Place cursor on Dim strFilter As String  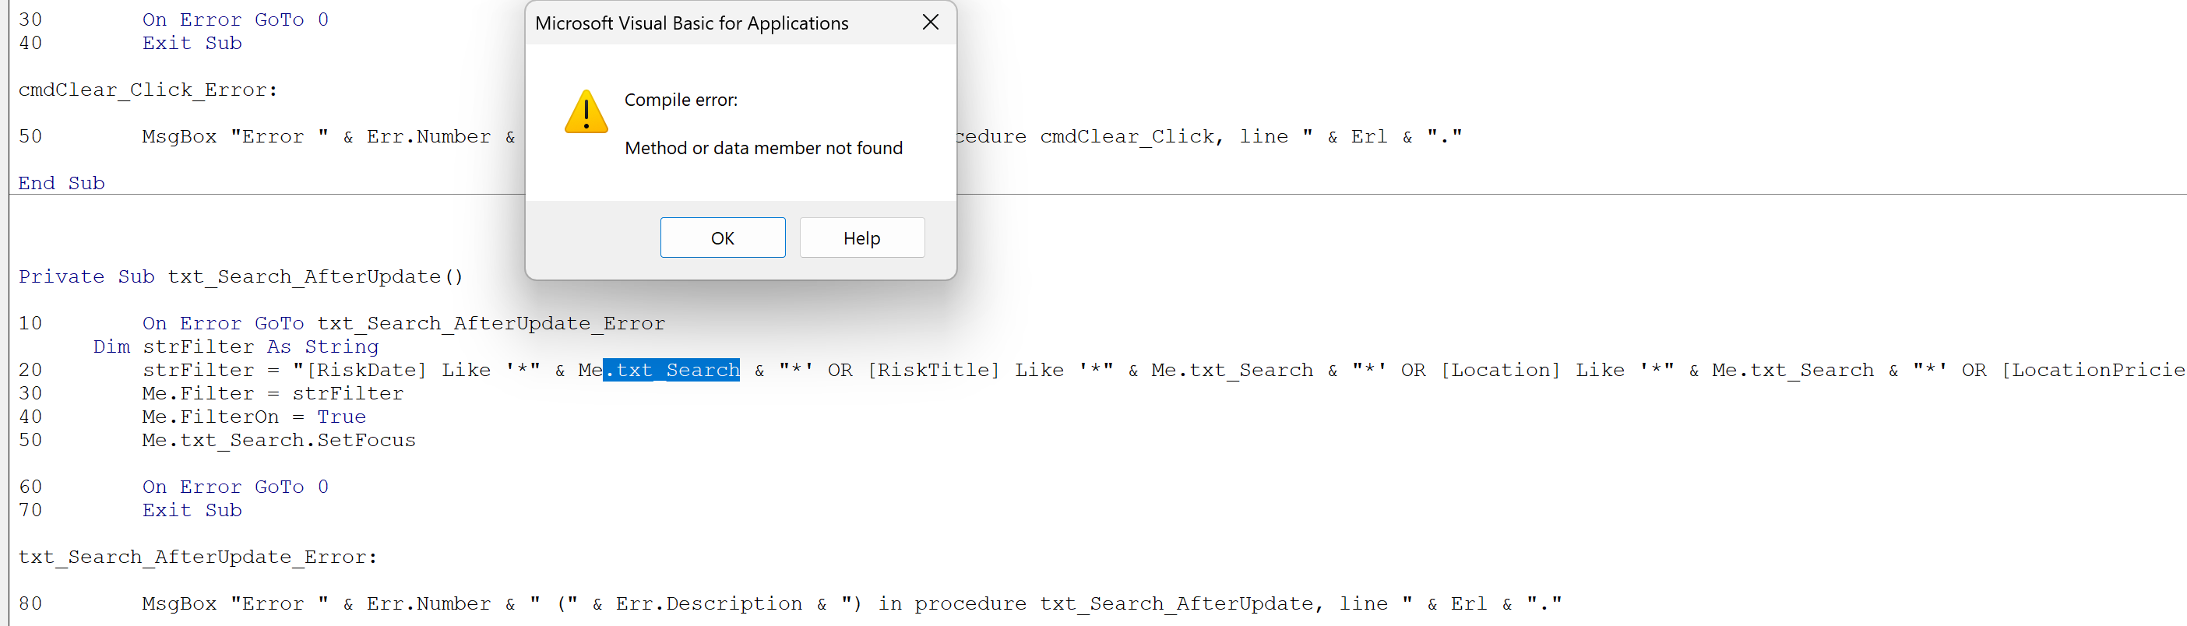[235, 346]
